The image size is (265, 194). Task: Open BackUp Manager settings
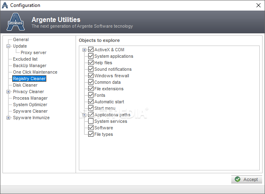pyautogui.click(x=30, y=65)
